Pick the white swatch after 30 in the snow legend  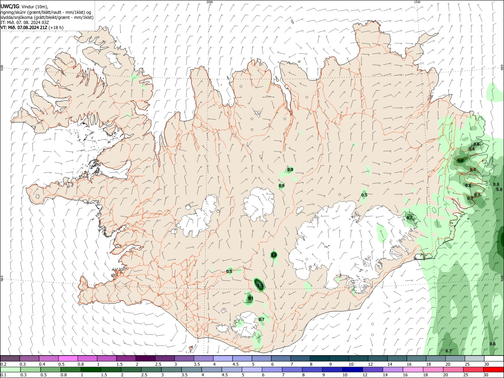[x=494, y=358]
